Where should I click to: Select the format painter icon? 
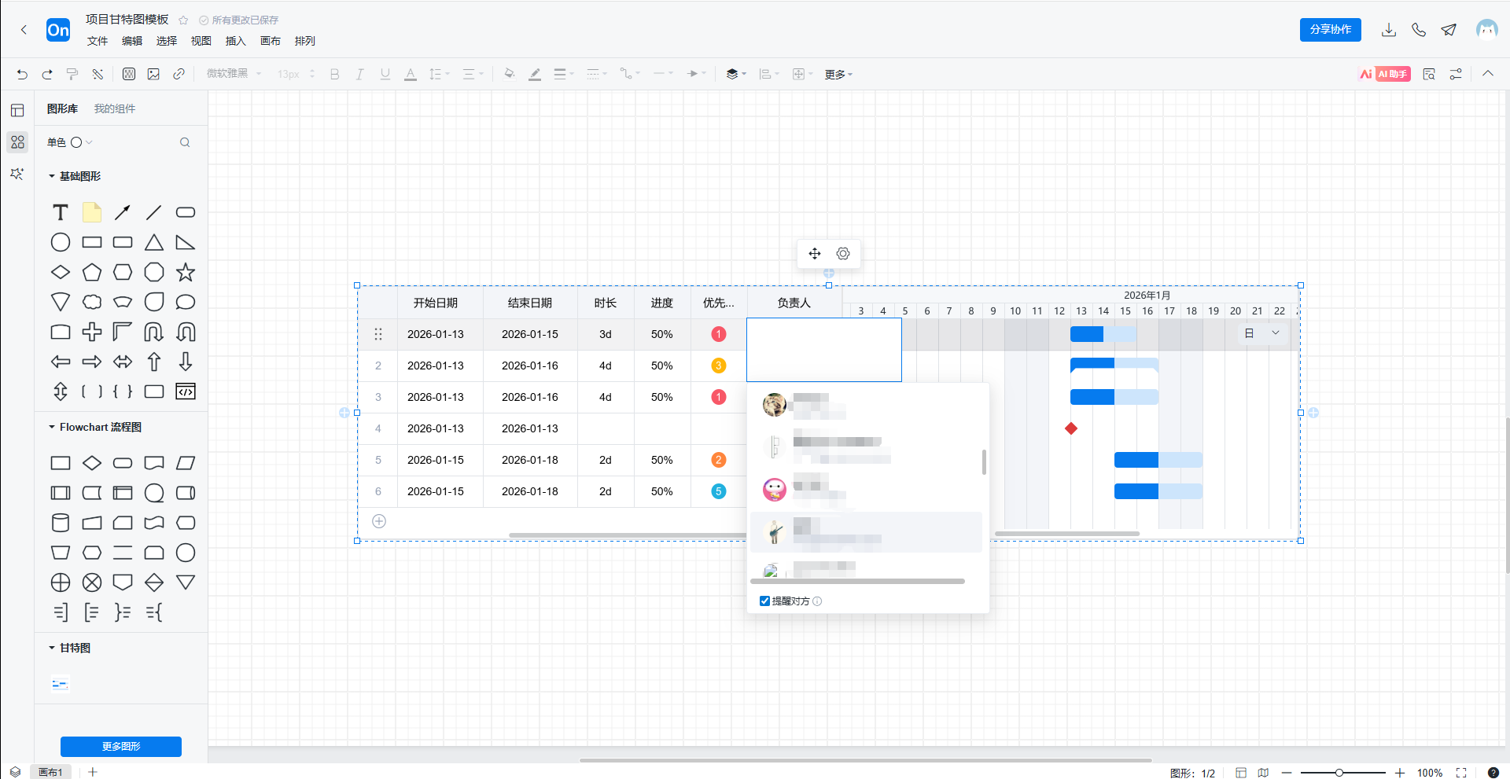click(72, 74)
